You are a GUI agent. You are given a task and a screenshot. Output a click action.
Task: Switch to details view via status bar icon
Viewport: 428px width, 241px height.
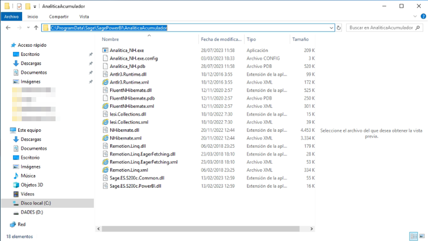(x=414, y=236)
